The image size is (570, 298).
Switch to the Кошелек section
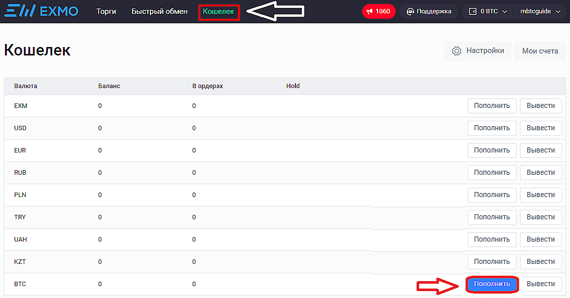[219, 12]
